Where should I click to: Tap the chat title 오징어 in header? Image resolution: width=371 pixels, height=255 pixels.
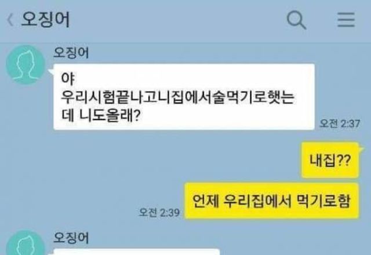tap(45, 19)
